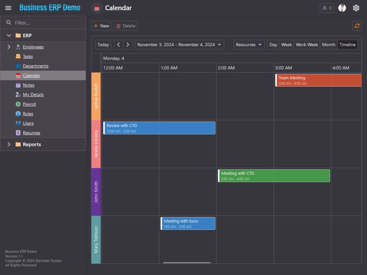Switch to Month view

point(328,45)
